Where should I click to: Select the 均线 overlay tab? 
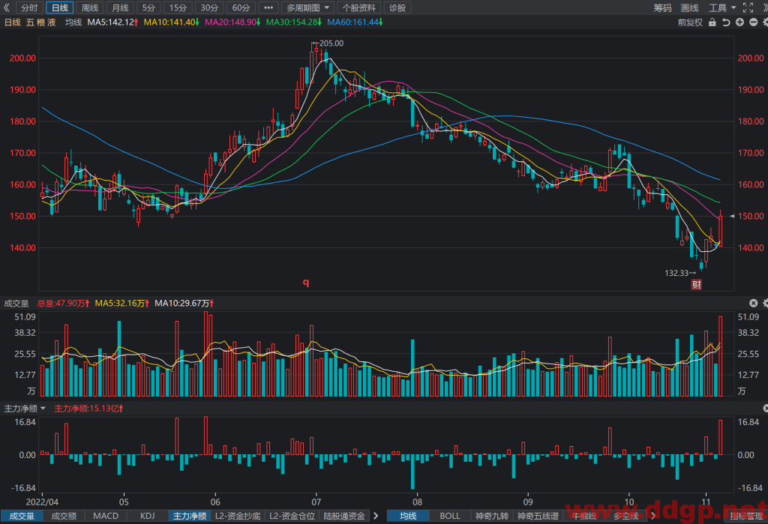[x=408, y=516]
